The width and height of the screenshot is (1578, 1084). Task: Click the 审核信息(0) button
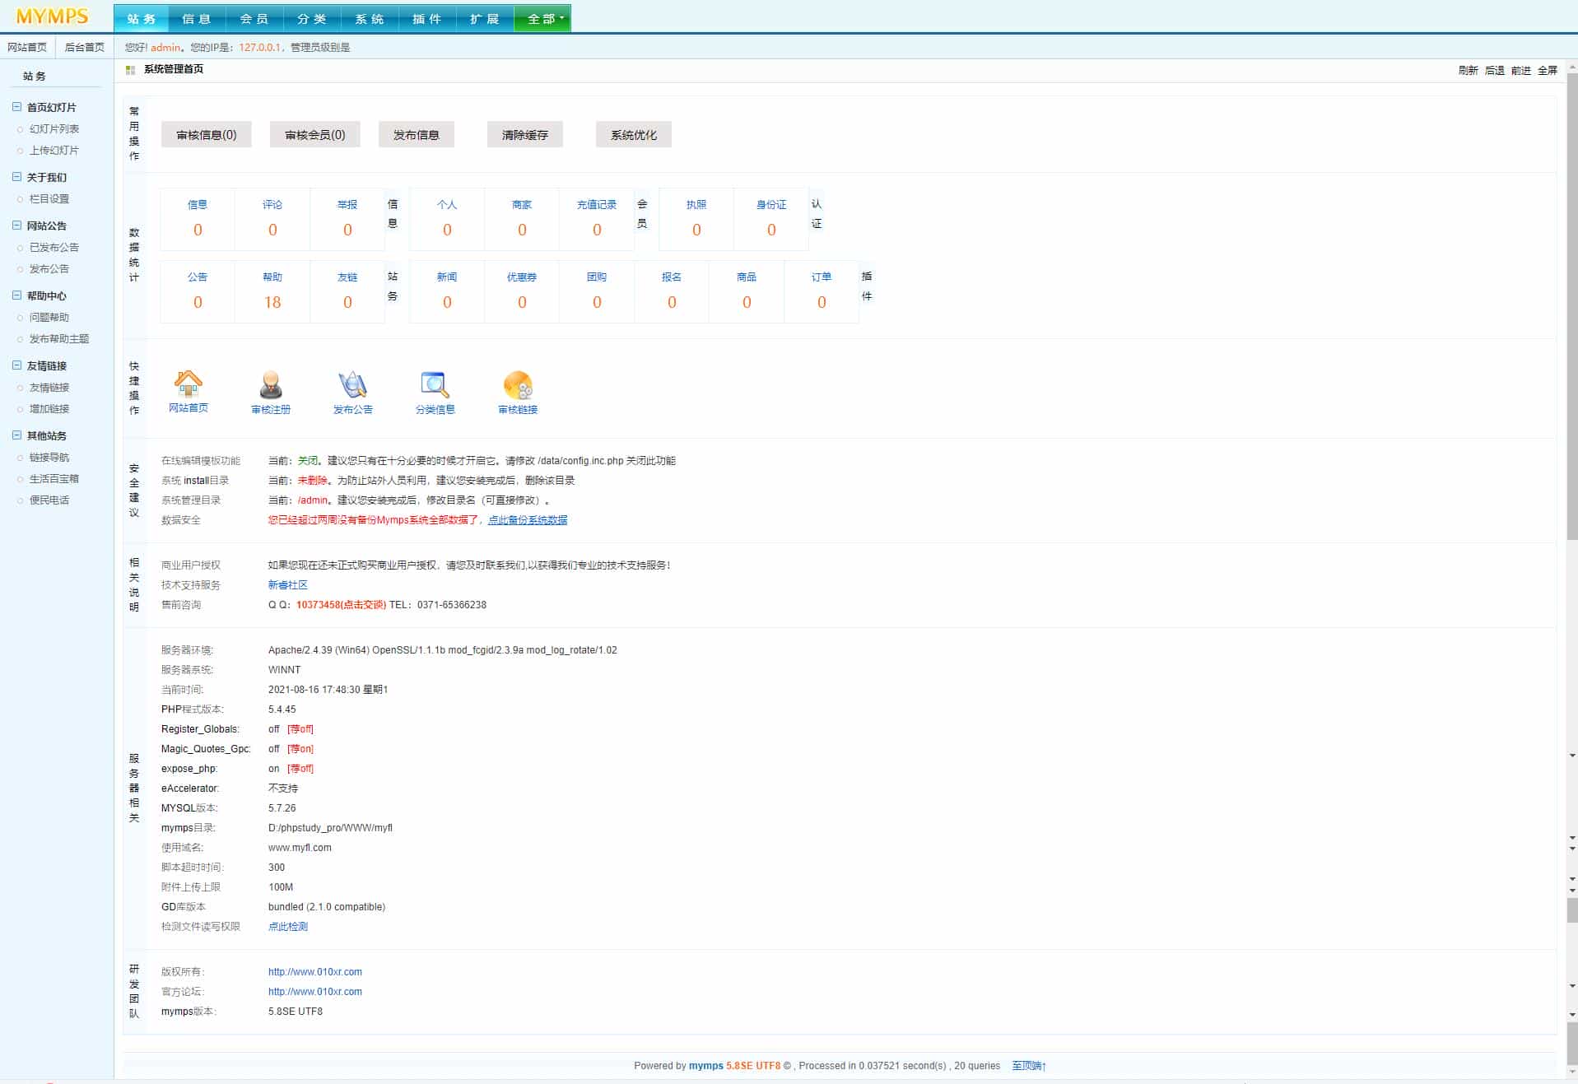click(x=207, y=135)
